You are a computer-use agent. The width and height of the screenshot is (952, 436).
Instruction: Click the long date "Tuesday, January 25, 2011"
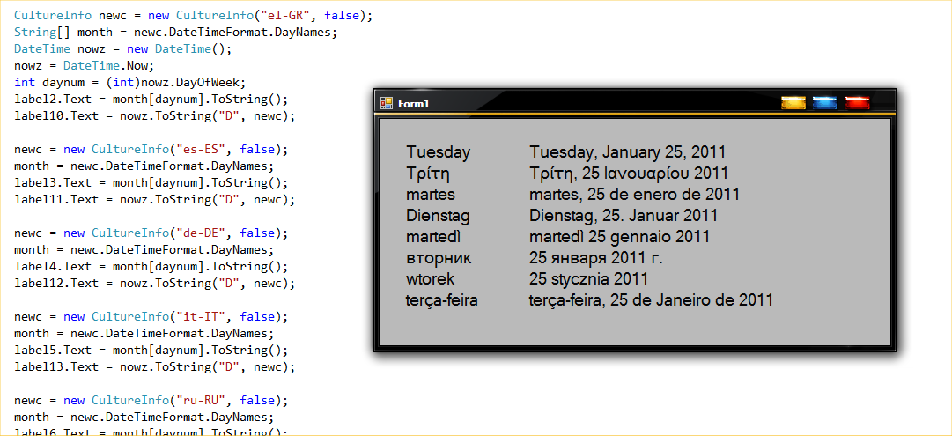(x=627, y=152)
